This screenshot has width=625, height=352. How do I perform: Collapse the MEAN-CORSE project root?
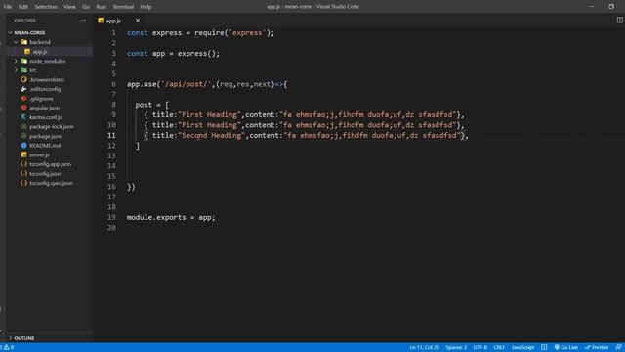(10, 32)
